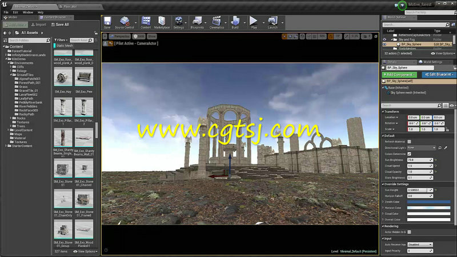Open the Zenith Color swatch
The image size is (457, 257).
[428, 202]
